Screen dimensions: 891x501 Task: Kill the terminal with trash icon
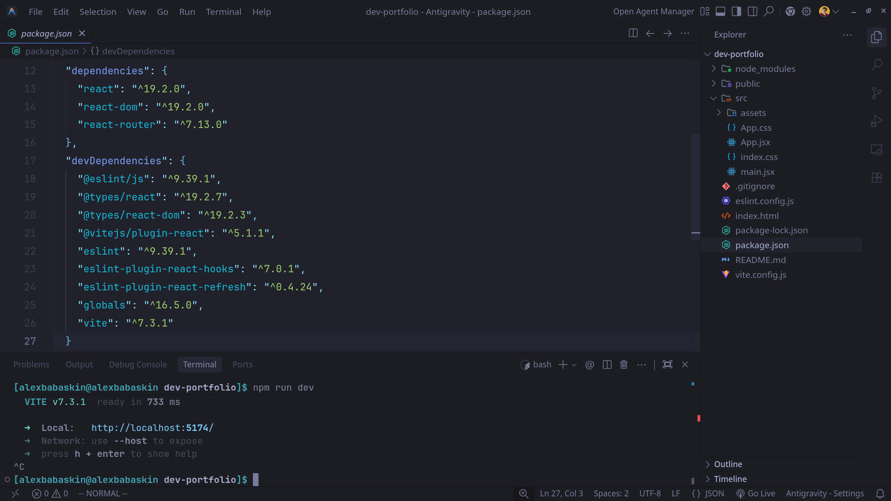(624, 365)
